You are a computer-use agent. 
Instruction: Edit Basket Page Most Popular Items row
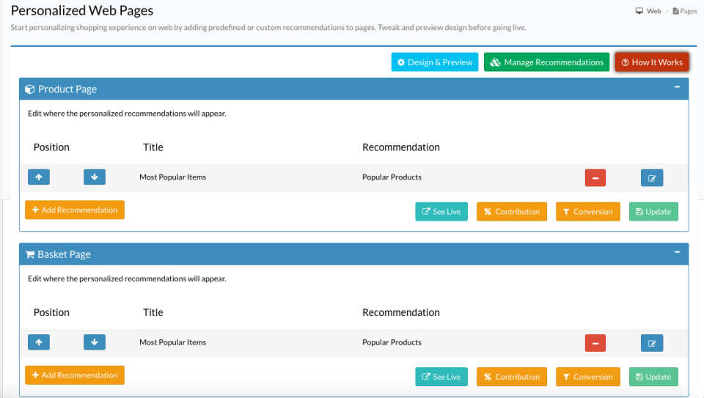click(652, 343)
